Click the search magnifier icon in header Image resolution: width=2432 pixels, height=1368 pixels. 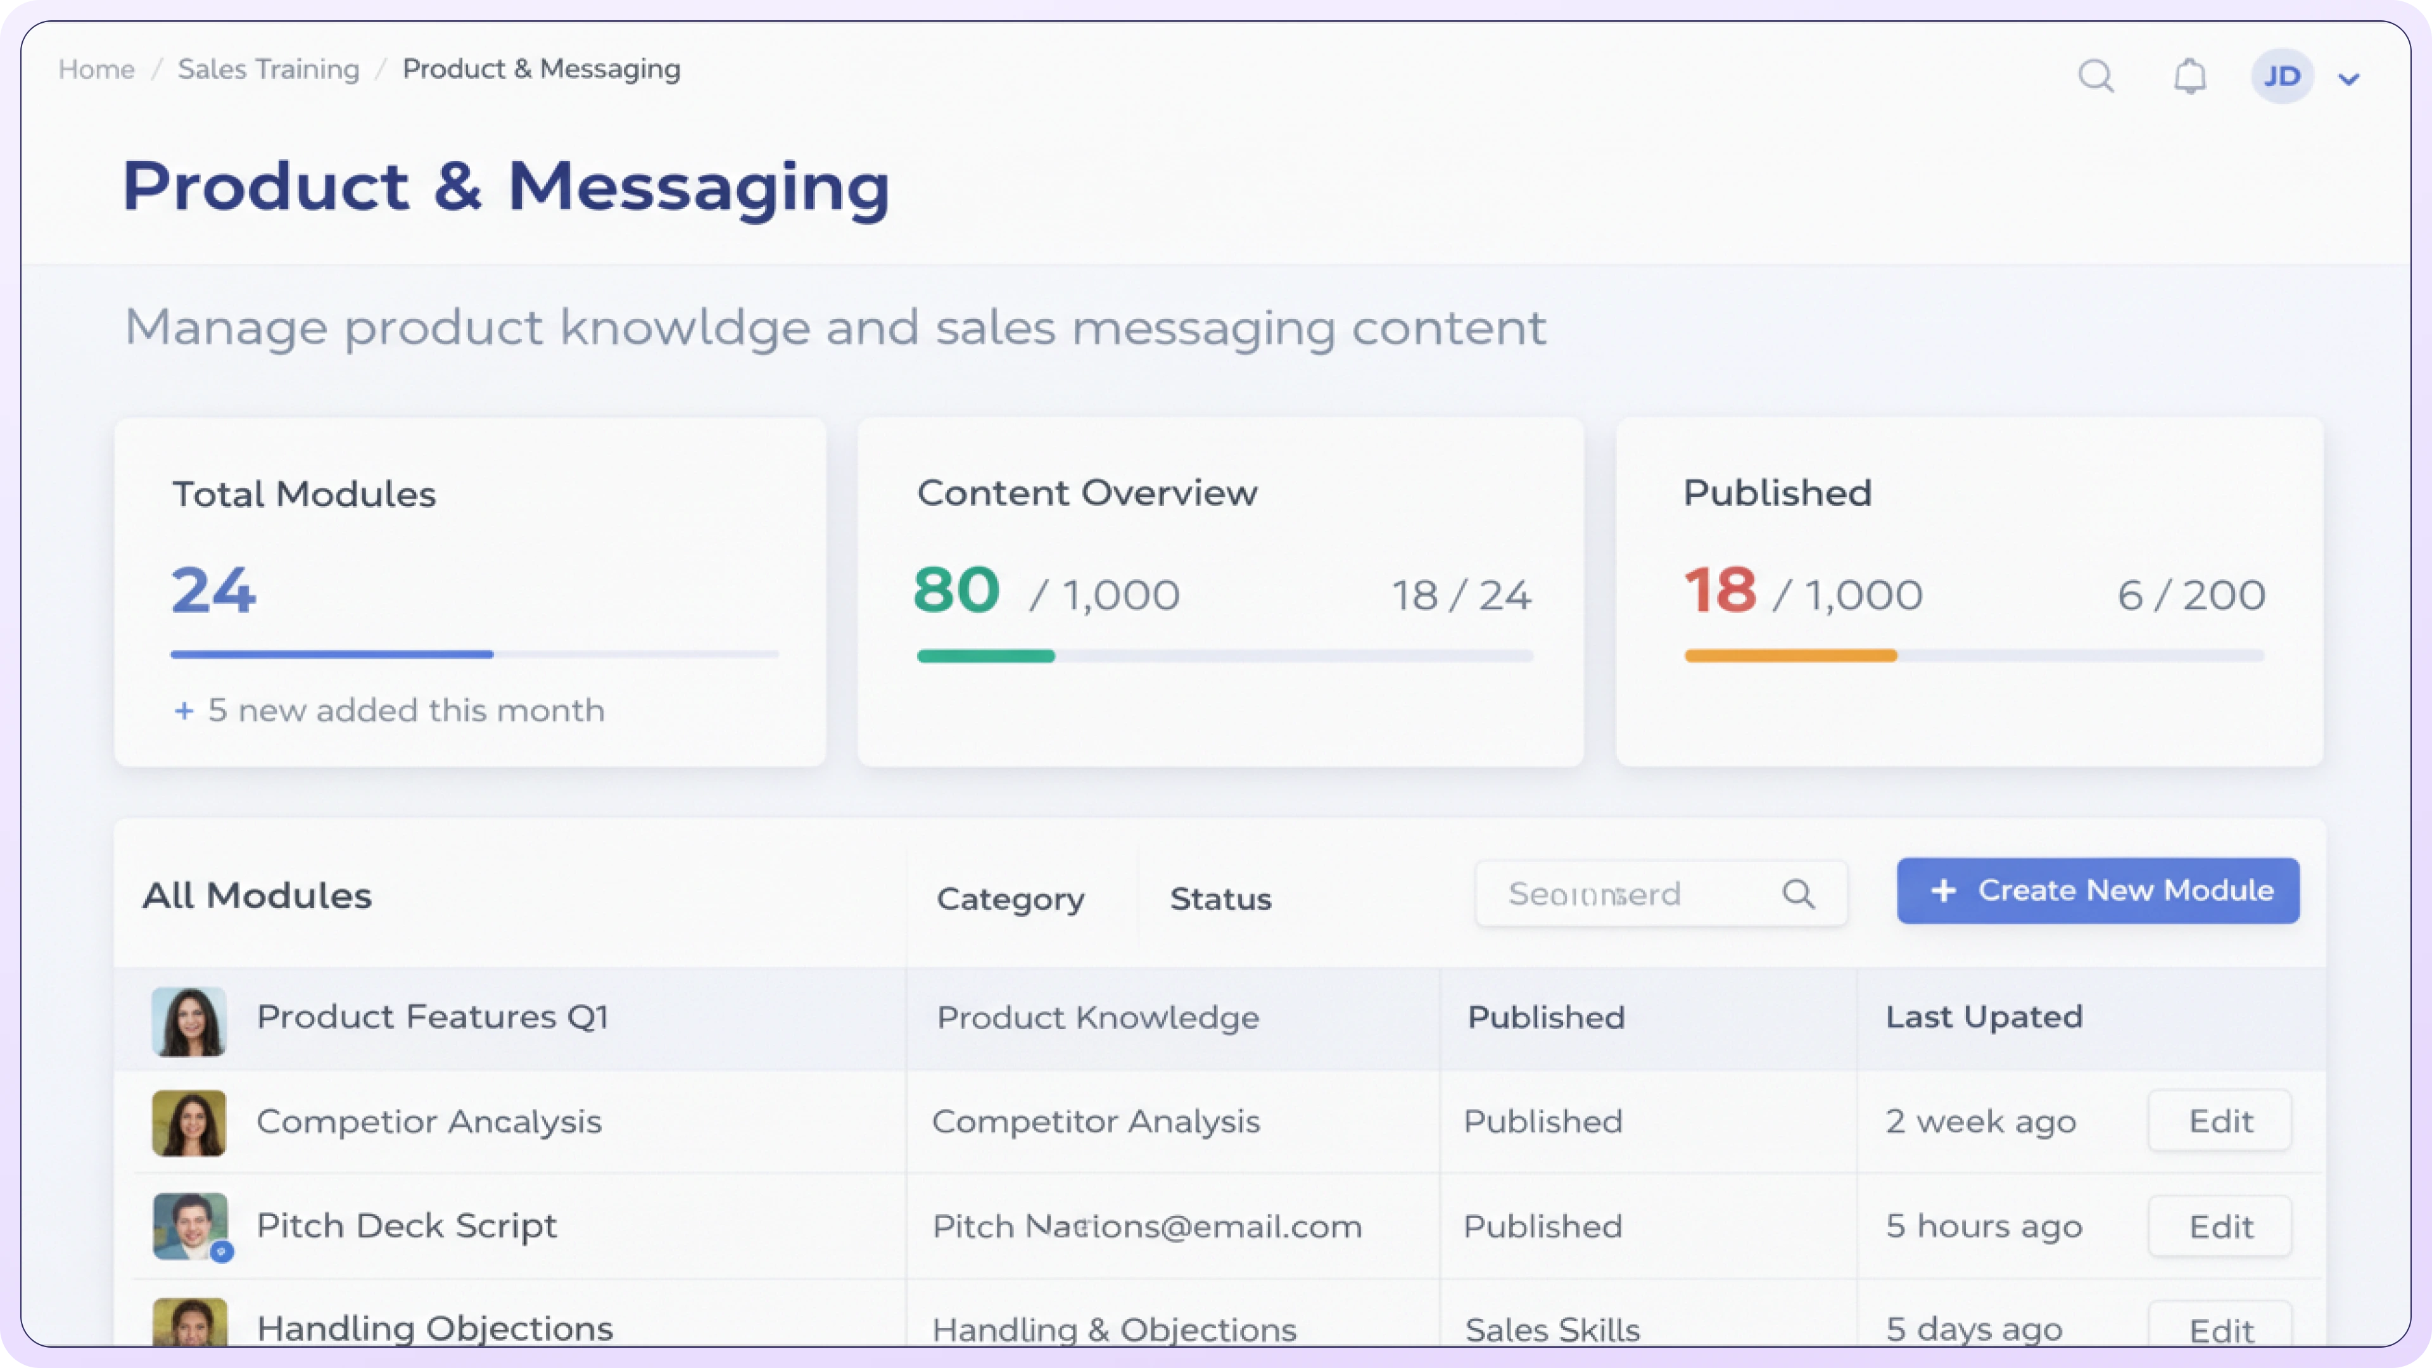click(x=2096, y=75)
